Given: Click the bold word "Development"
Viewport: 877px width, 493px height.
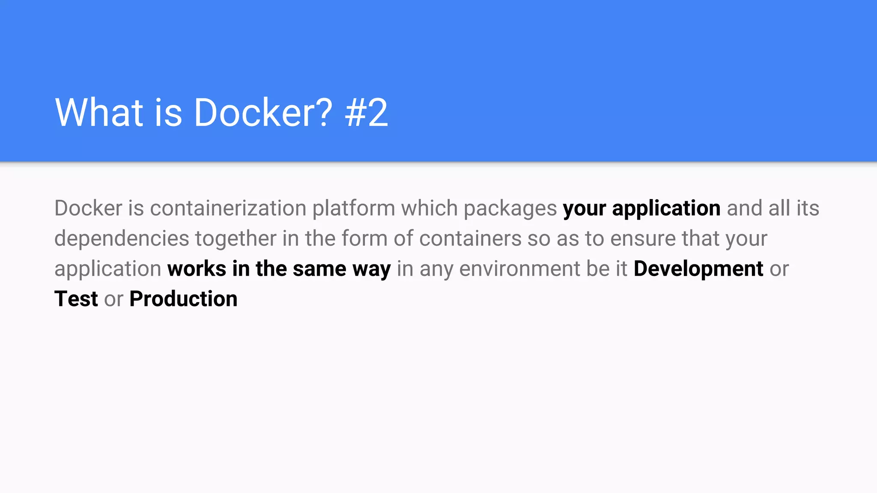Looking at the screenshot, I should tap(698, 269).
